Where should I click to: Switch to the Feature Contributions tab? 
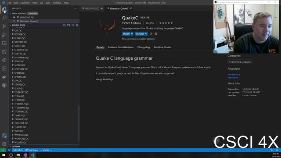click(x=121, y=47)
